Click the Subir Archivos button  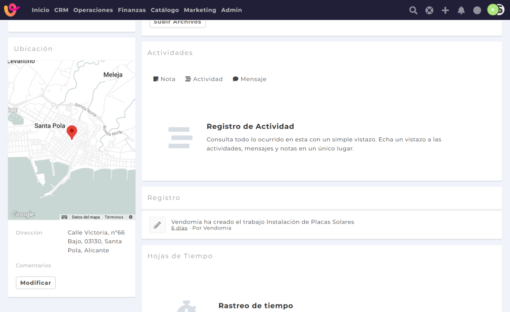tap(177, 22)
